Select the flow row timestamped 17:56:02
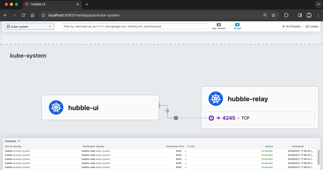 (160, 167)
